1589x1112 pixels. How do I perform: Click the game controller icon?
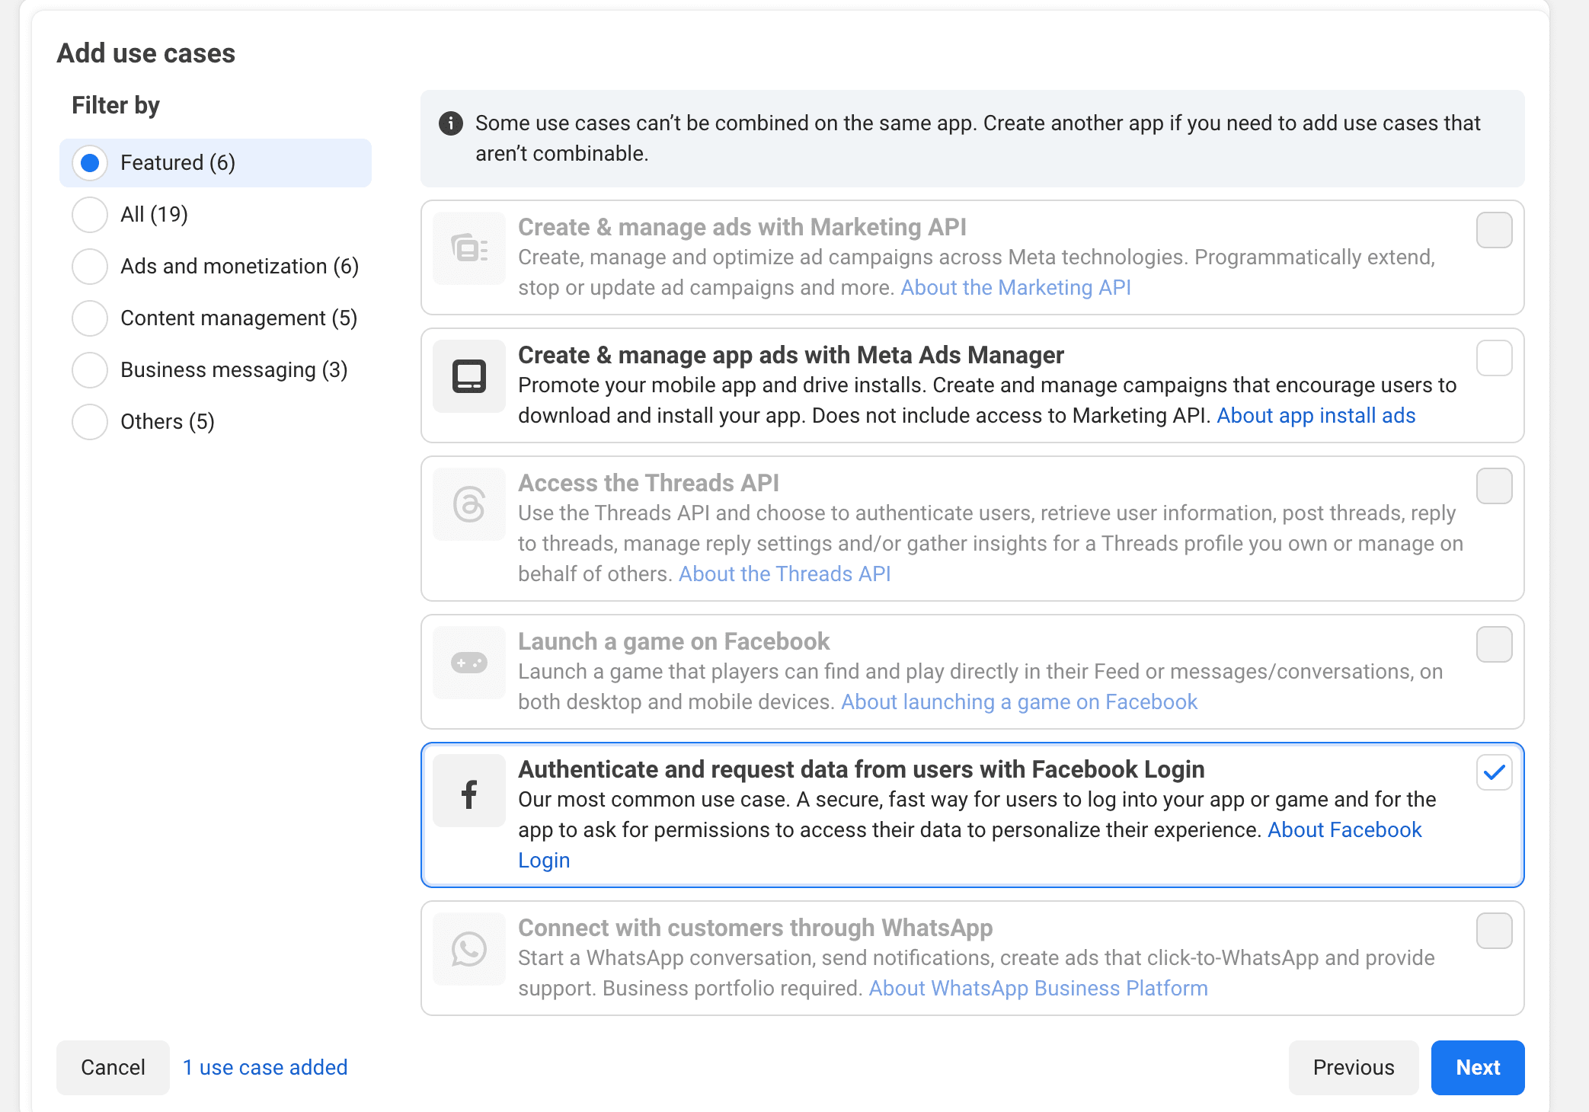[468, 663]
